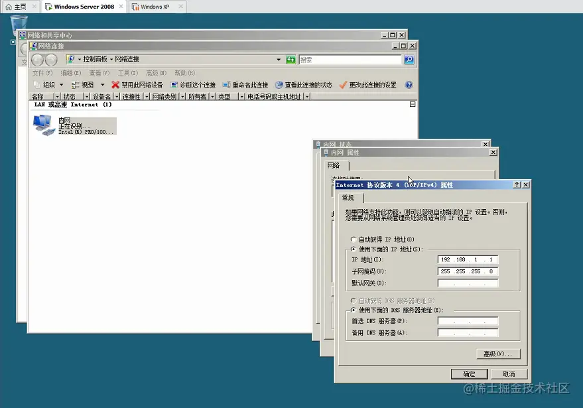
Task: Click 电话号码或主机地址 column header
Action: coord(275,96)
